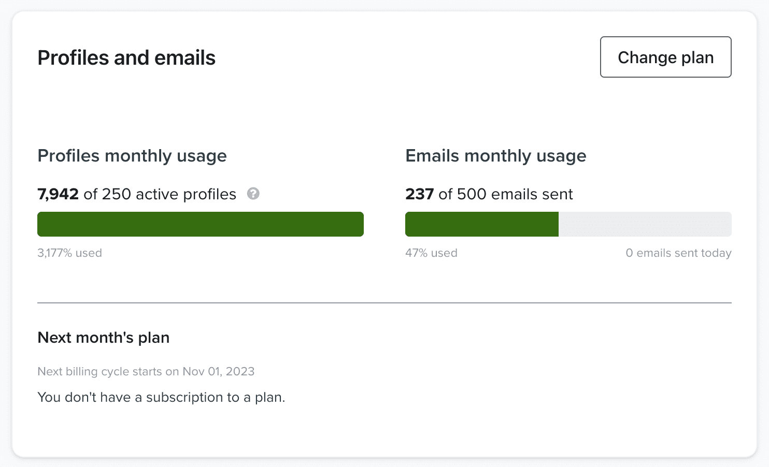The image size is (769, 467).
Task: Select the 3,177% used label
Action: tap(69, 253)
